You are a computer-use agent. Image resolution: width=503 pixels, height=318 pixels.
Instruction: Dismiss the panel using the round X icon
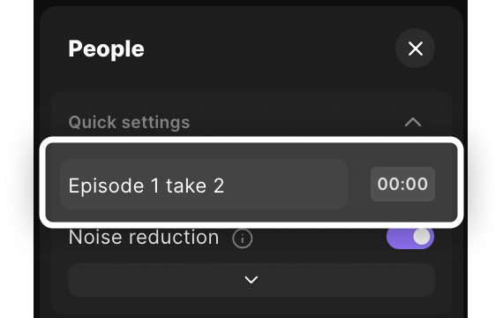(415, 49)
